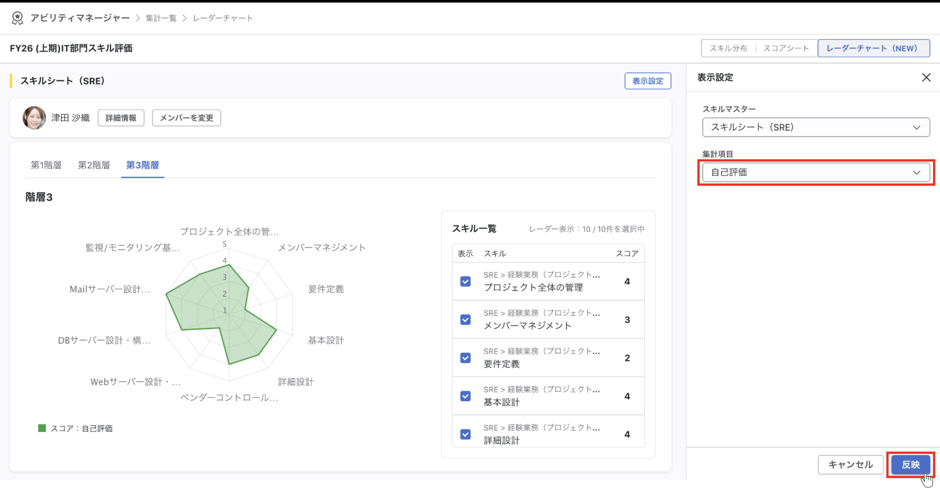Switch to the 第2階層 tab
940x492 pixels.
(94, 165)
